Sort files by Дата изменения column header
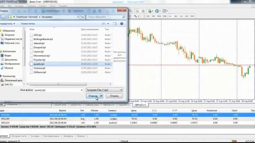The width and height of the screenshot is (255, 143). click(x=90, y=29)
